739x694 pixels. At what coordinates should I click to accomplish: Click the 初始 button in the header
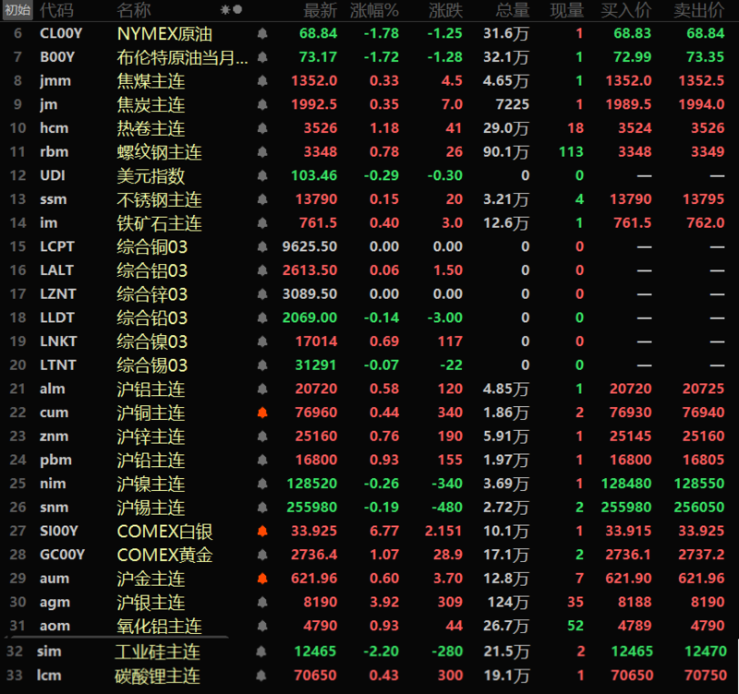coord(17,10)
